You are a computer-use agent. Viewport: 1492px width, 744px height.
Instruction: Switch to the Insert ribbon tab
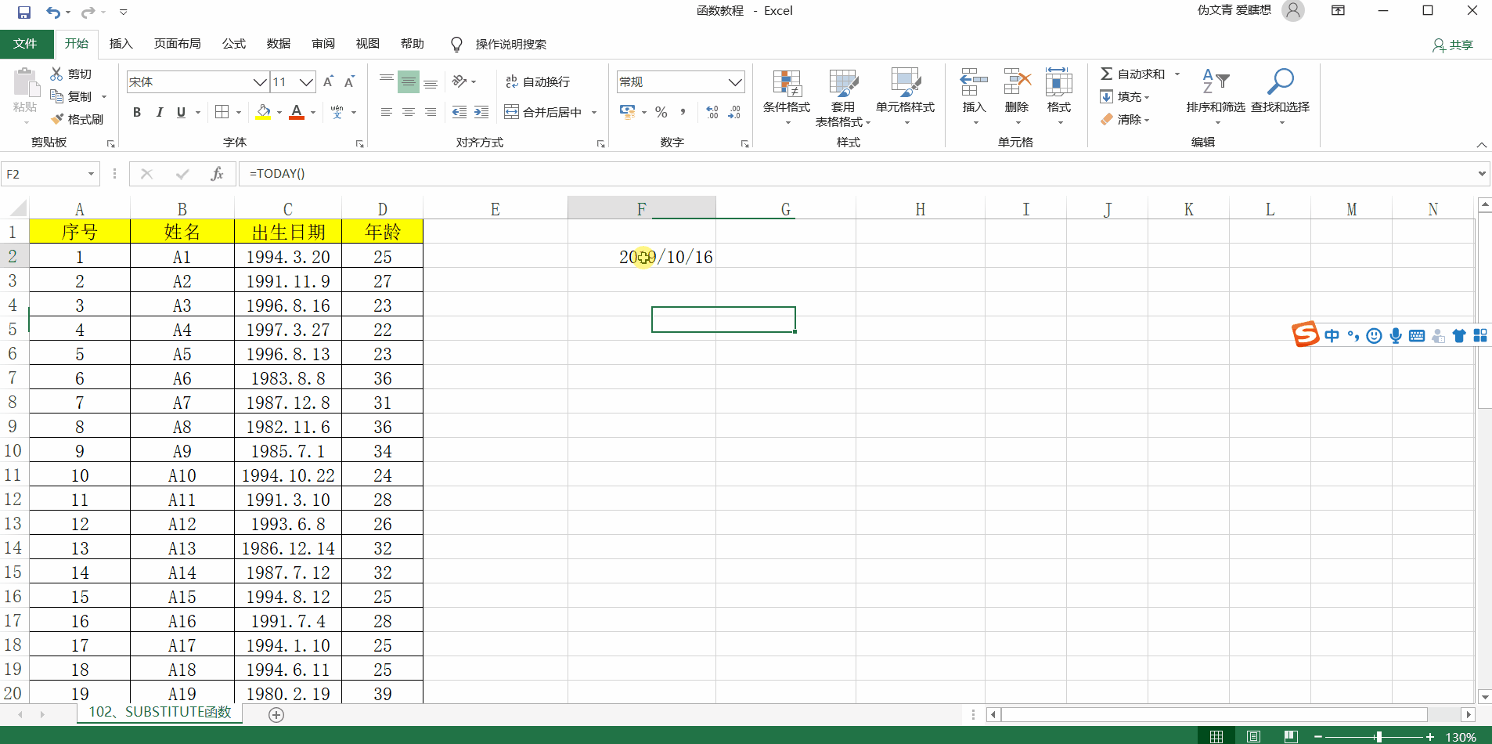pyautogui.click(x=121, y=44)
